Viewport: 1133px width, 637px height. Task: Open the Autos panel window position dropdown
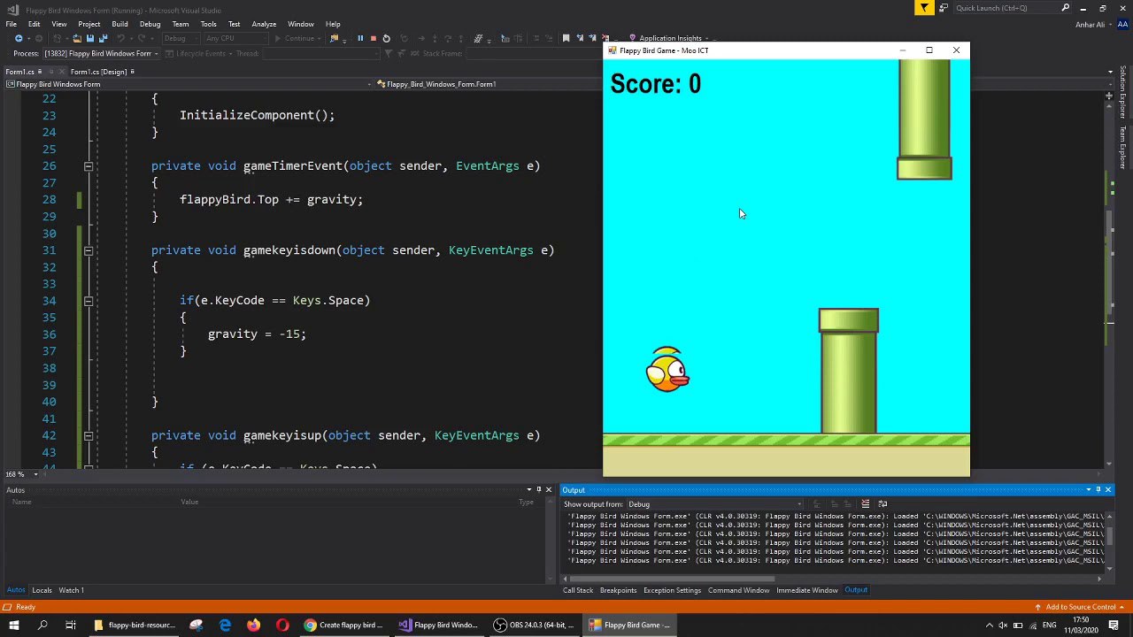(528, 490)
